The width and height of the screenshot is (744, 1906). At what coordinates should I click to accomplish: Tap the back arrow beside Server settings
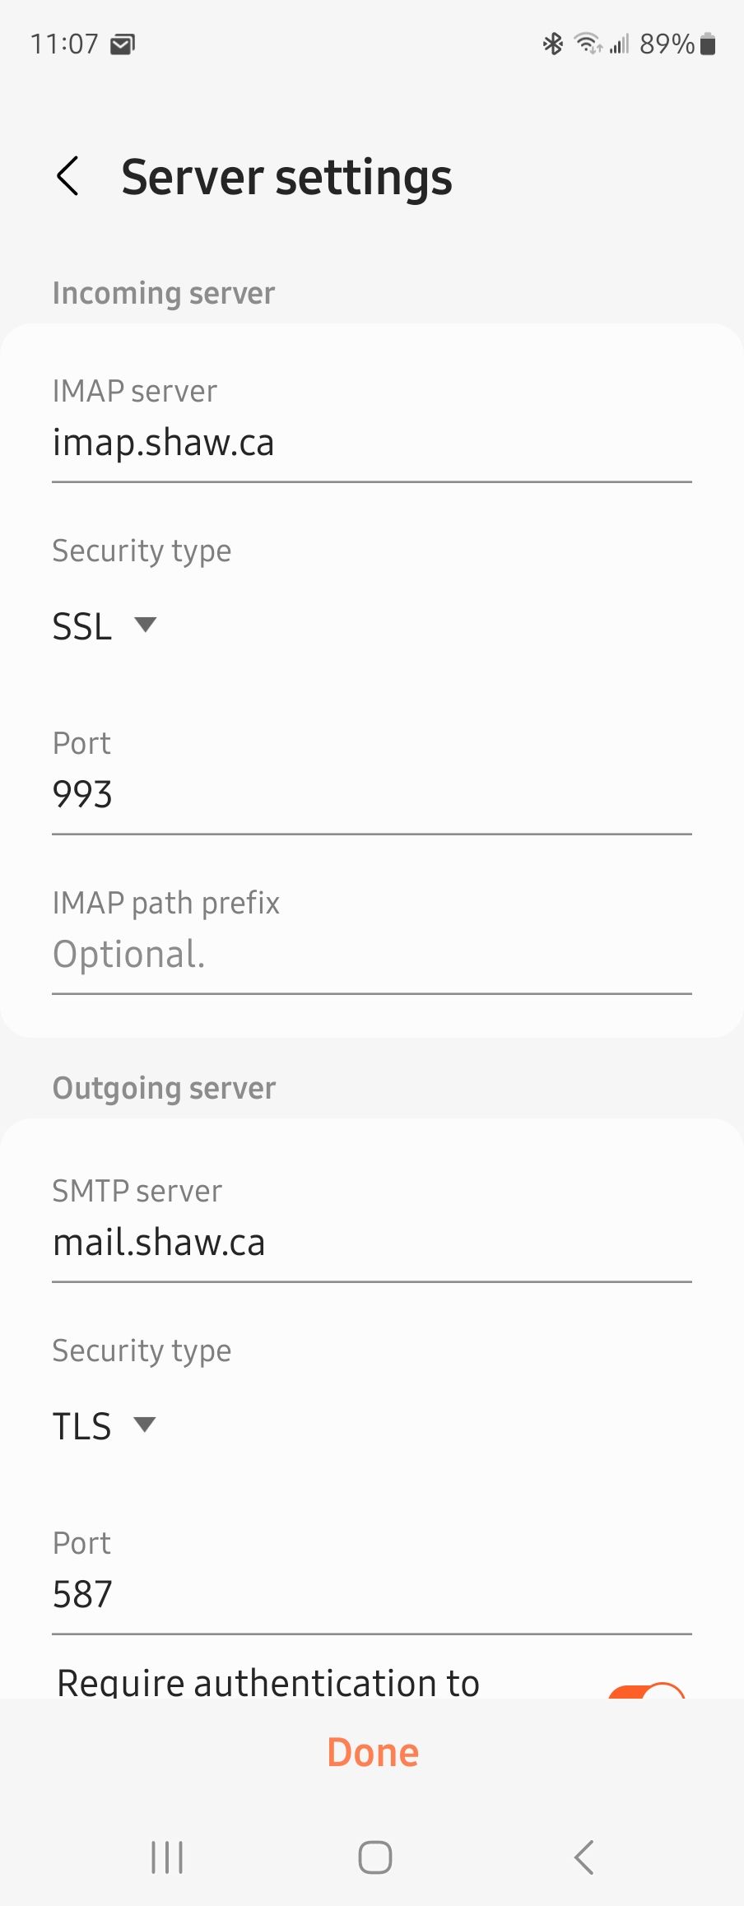point(67,176)
